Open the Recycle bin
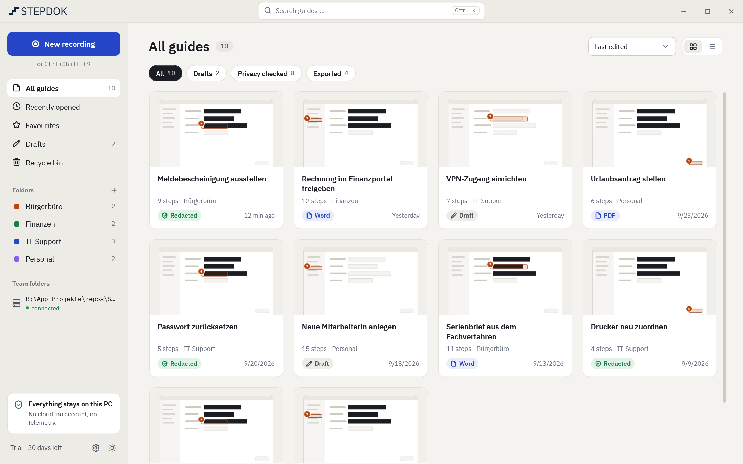The image size is (743, 464). (64, 163)
